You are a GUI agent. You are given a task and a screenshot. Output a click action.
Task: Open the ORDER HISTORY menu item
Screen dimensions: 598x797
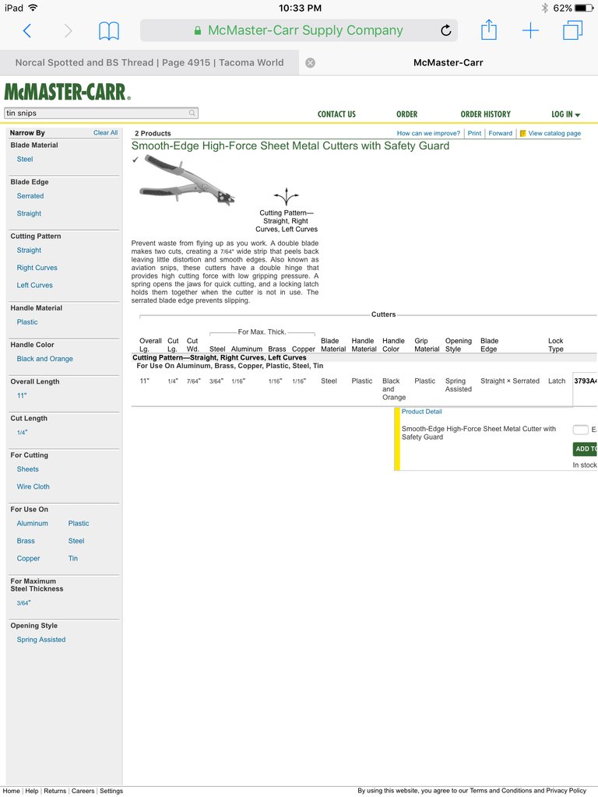(486, 114)
